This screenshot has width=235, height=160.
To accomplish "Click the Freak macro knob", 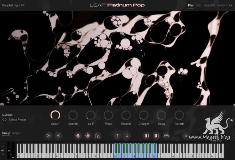I will tap(108, 115).
